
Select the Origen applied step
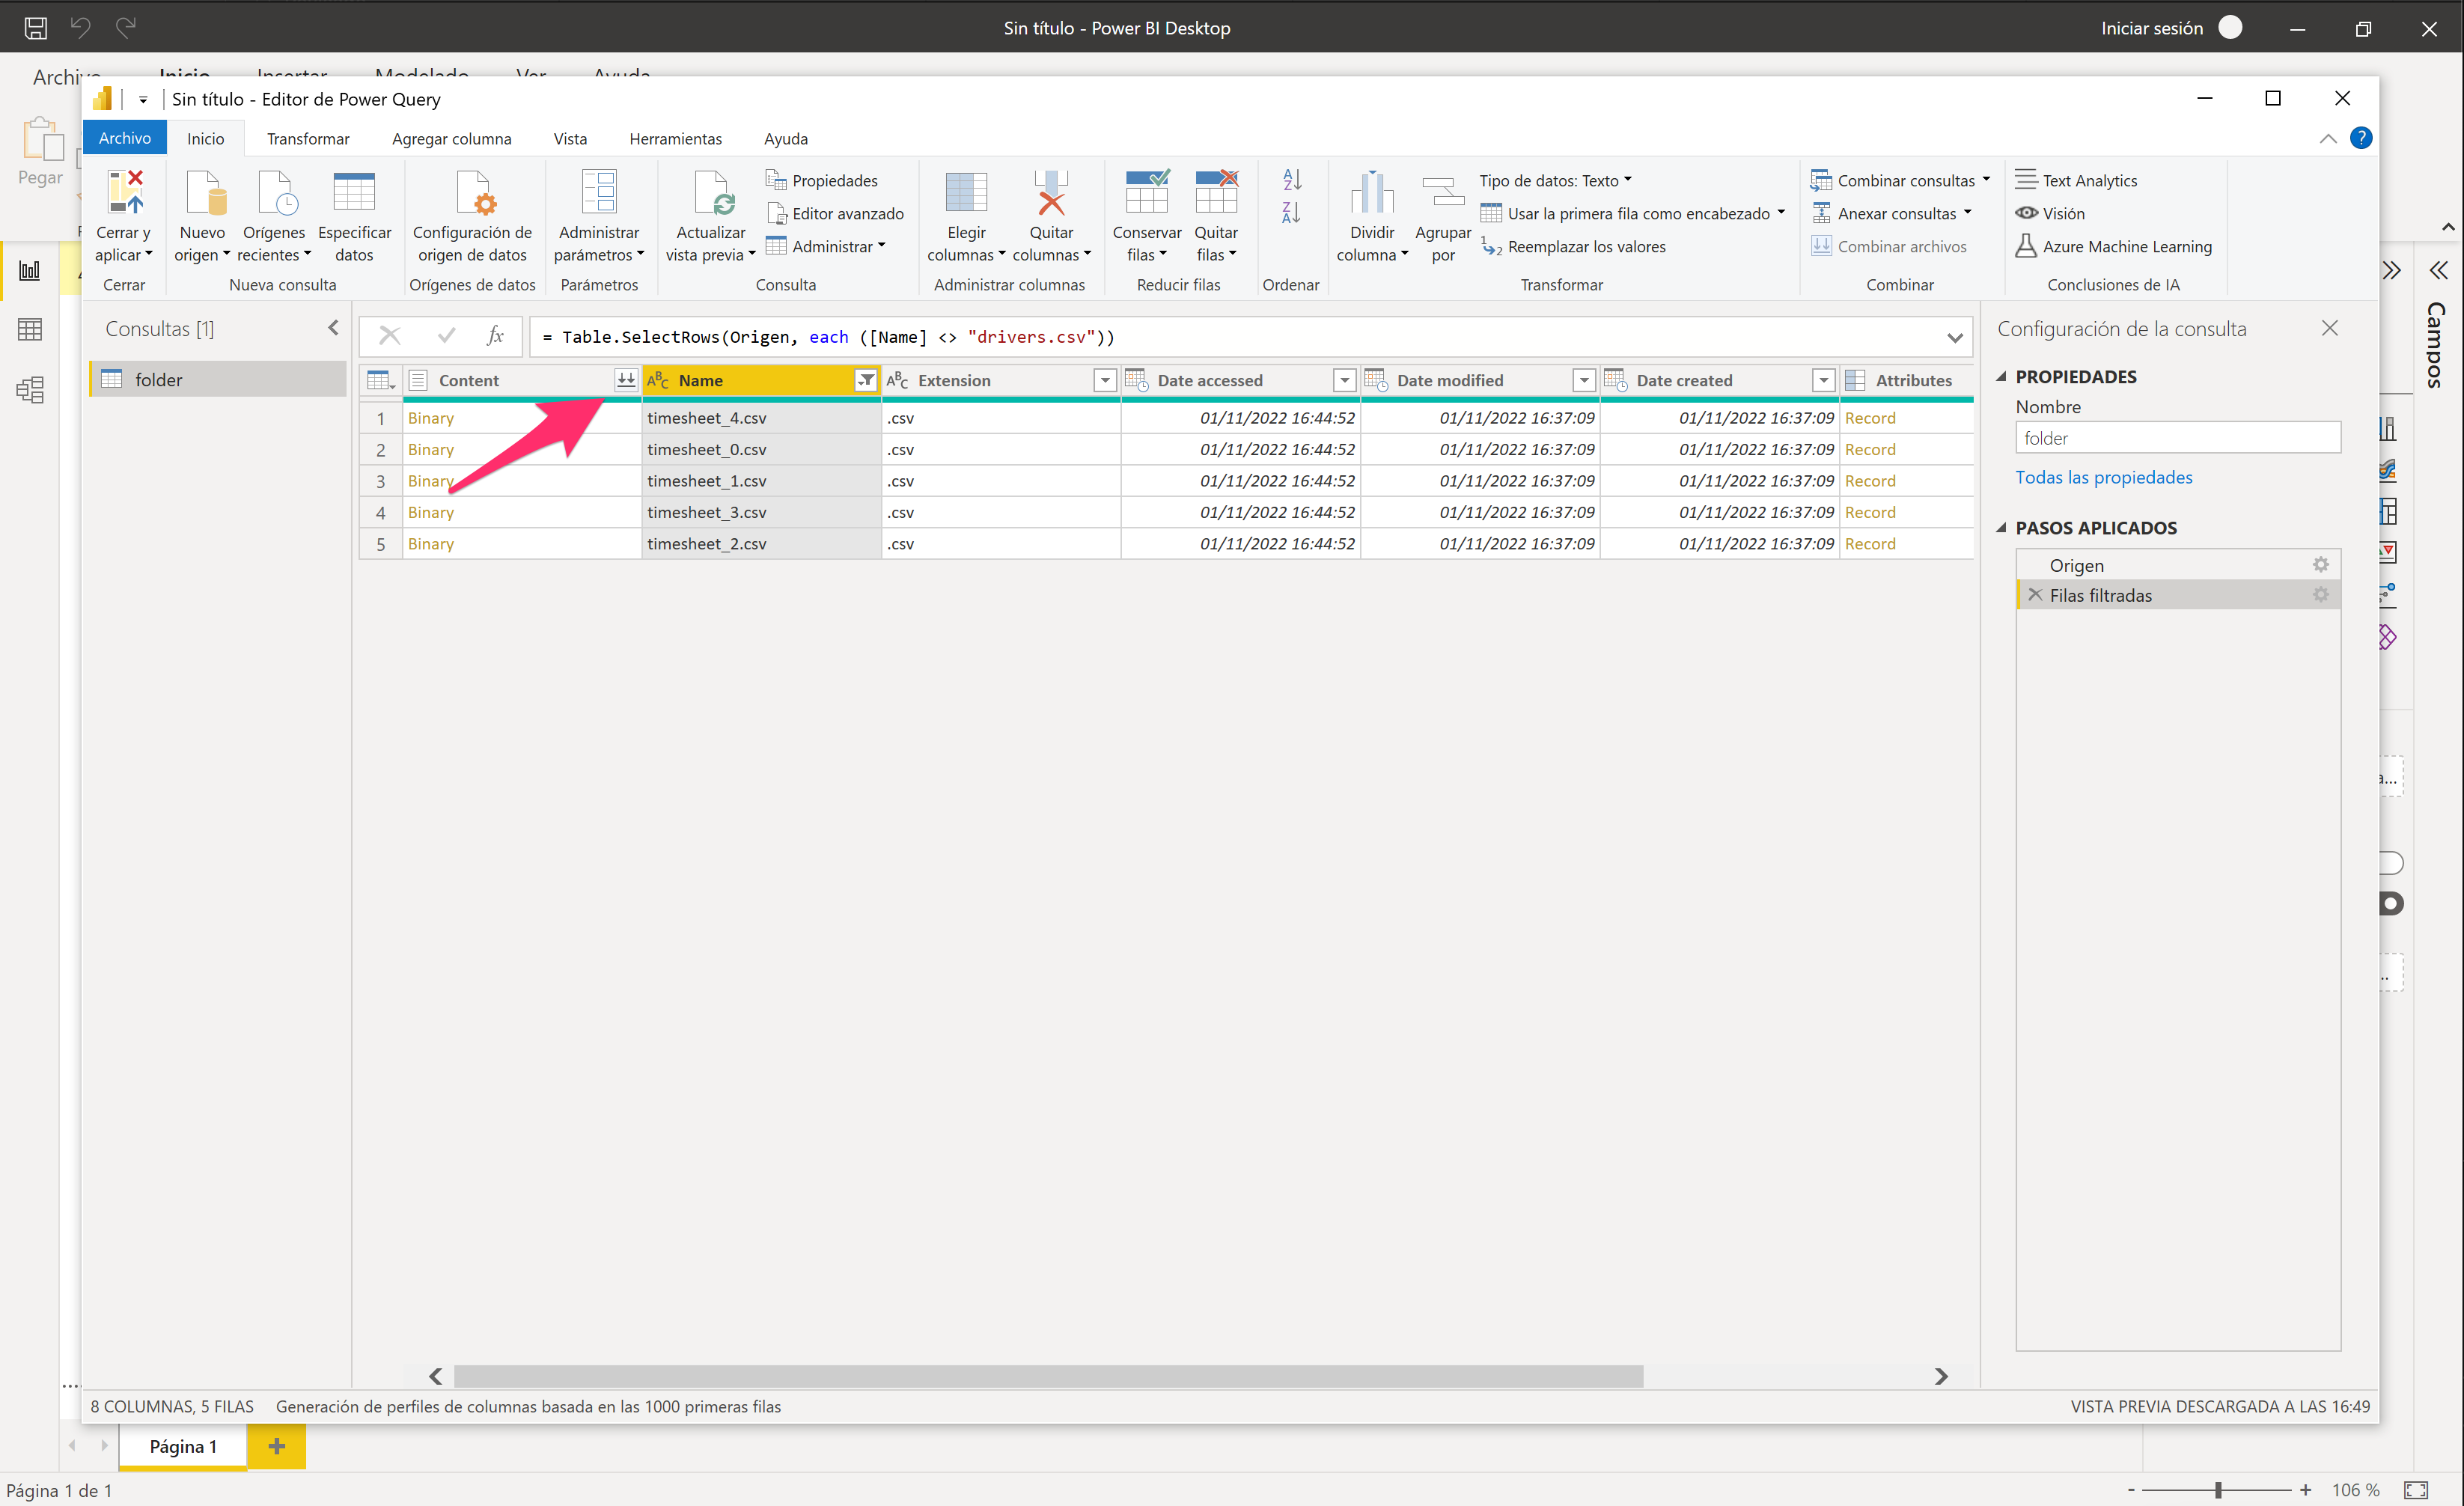[2178, 565]
